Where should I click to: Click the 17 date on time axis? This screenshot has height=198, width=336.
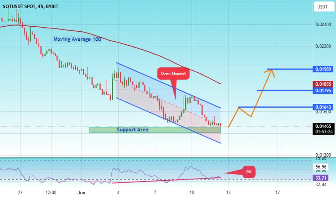point(278,193)
